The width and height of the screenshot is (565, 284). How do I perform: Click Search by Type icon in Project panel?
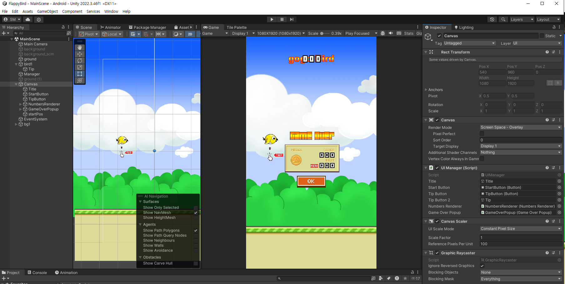click(x=381, y=278)
